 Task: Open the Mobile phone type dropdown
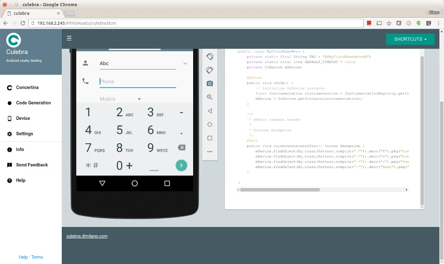pyautogui.click(x=120, y=99)
